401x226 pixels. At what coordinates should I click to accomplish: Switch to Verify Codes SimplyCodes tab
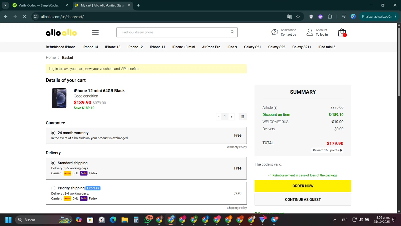[39, 5]
